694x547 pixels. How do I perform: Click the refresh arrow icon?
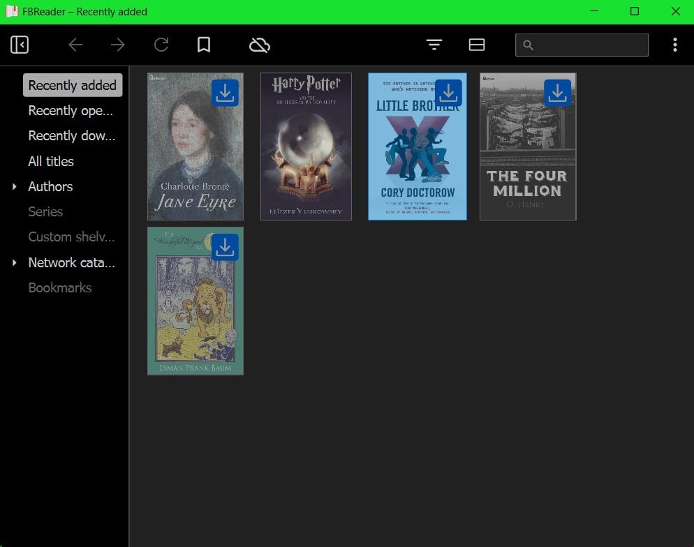(161, 45)
